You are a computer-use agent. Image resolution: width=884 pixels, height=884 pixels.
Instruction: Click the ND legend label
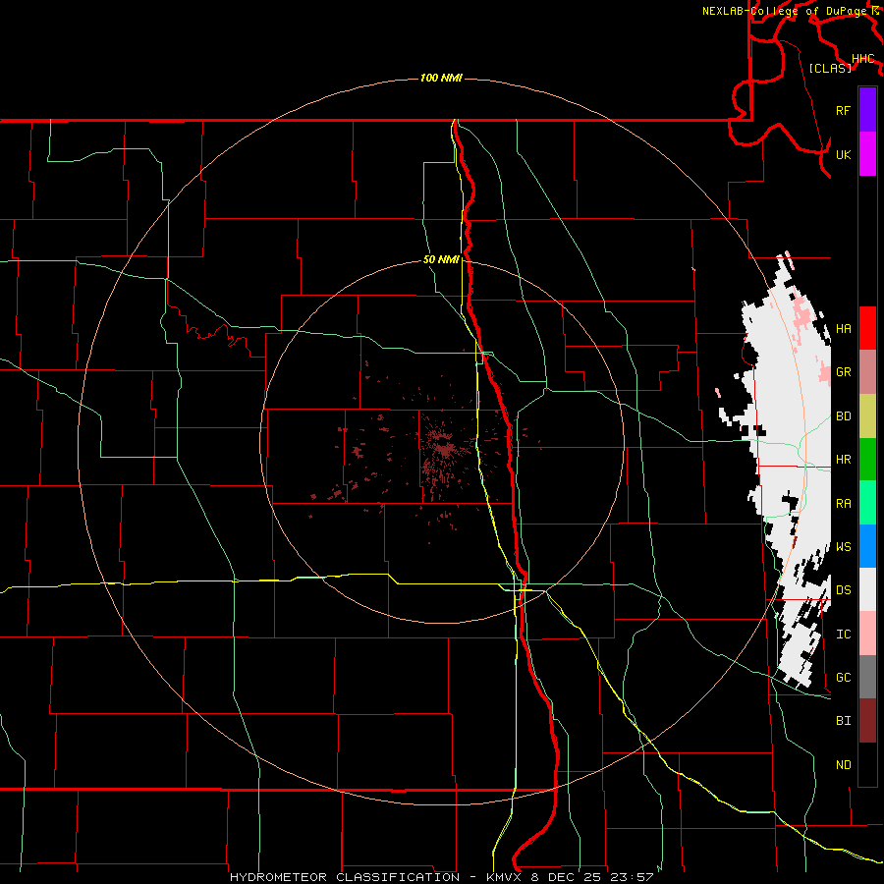point(843,765)
